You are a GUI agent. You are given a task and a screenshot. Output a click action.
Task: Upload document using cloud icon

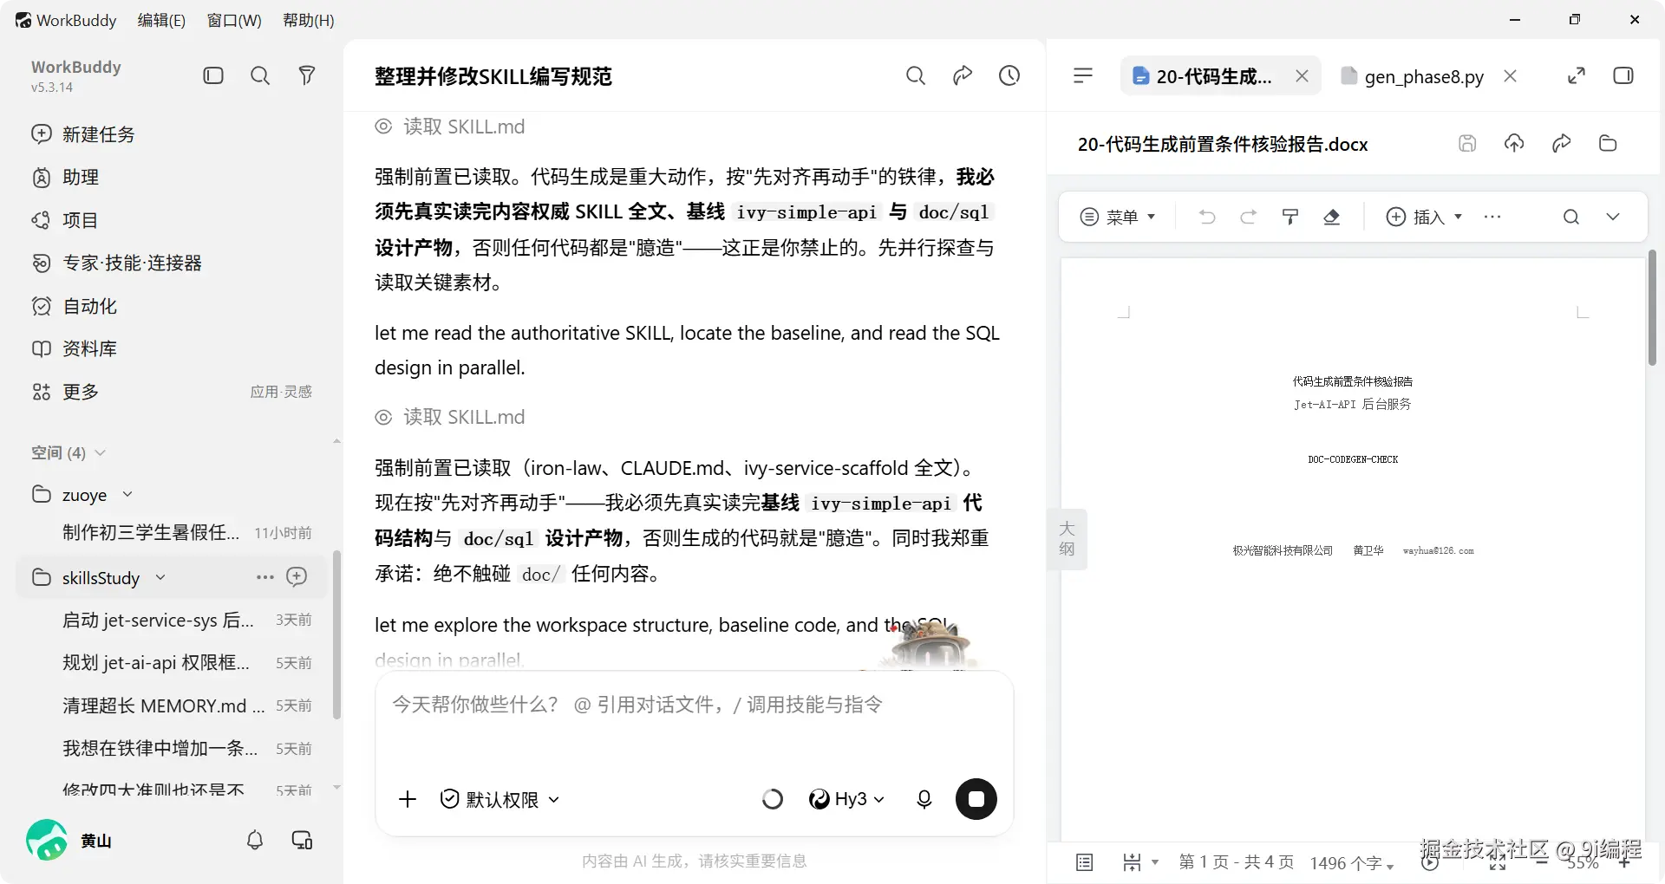[1514, 144]
